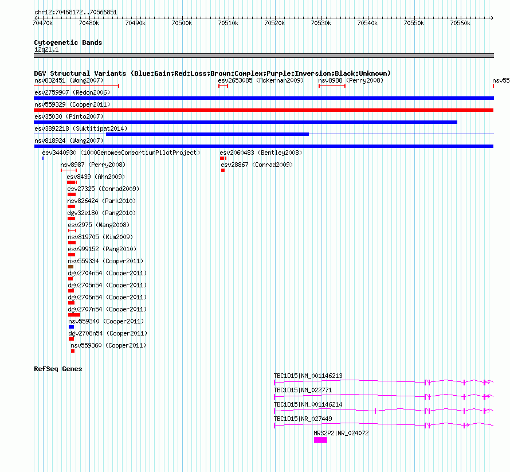The width and height of the screenshot is (510, 472).
Task: Click dgv2708n54 (Cooper2011) label
Action: point(108,333)
